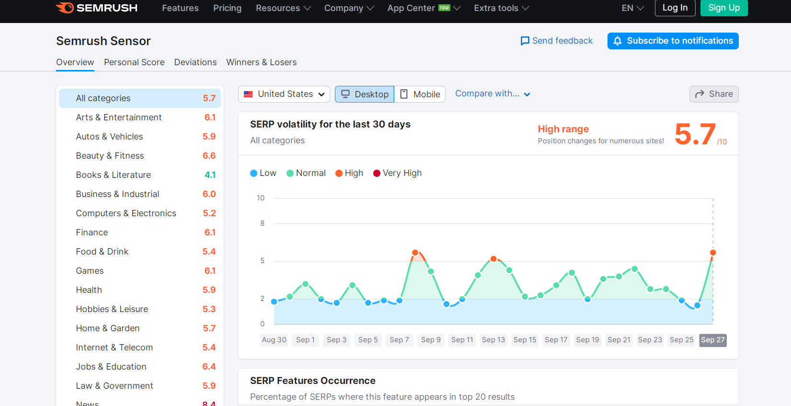Expand the Compare with... dropdown

coord(493,93)
